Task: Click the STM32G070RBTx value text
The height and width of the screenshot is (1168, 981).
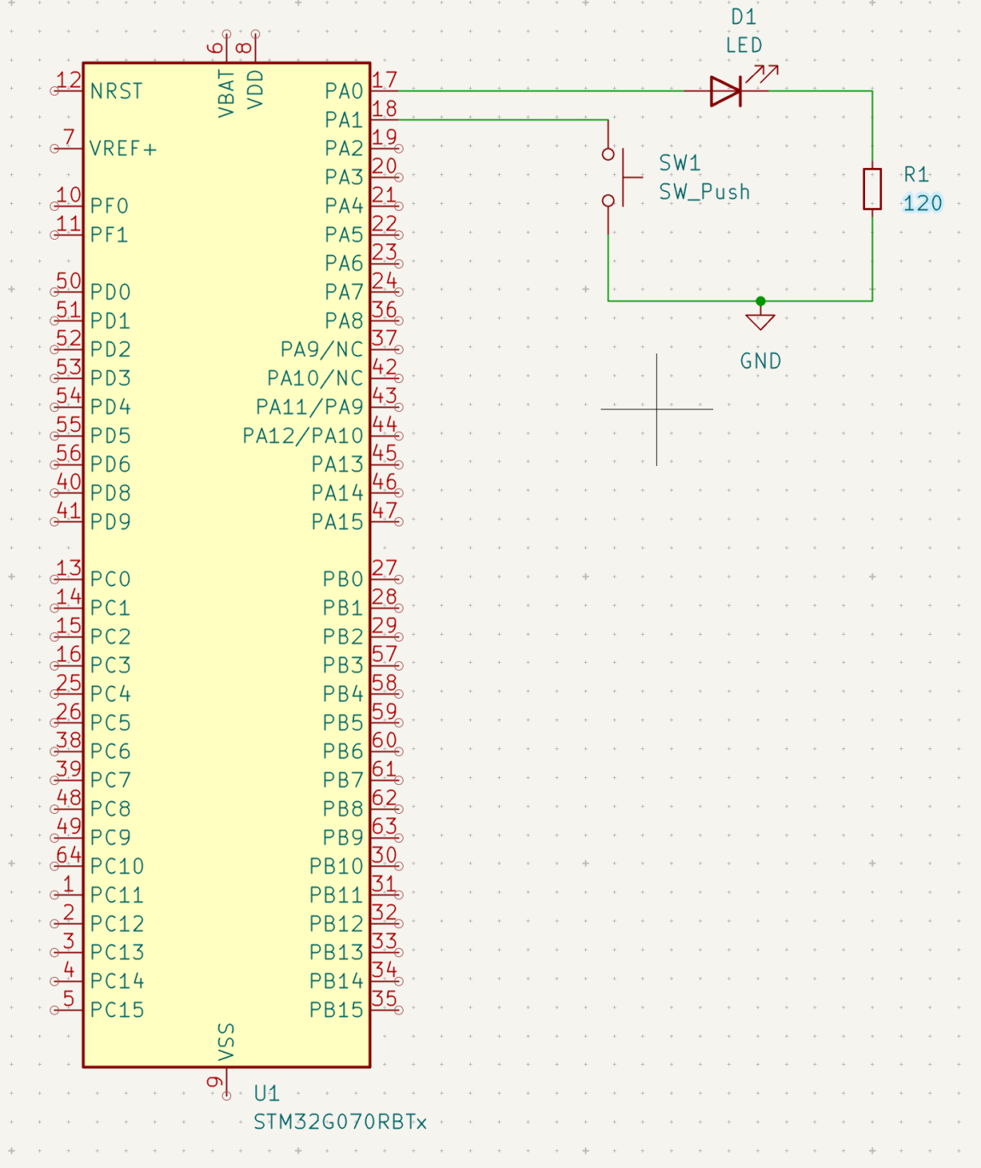Action: point(340,1123)
